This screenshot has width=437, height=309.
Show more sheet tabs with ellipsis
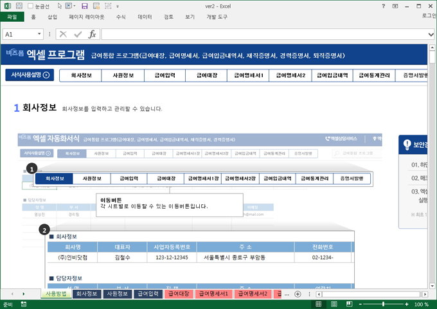(x=287, y=294)
